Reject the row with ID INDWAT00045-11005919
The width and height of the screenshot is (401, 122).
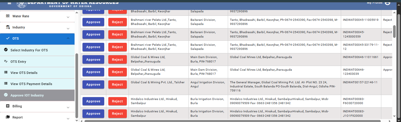click(x=117, y=22)
